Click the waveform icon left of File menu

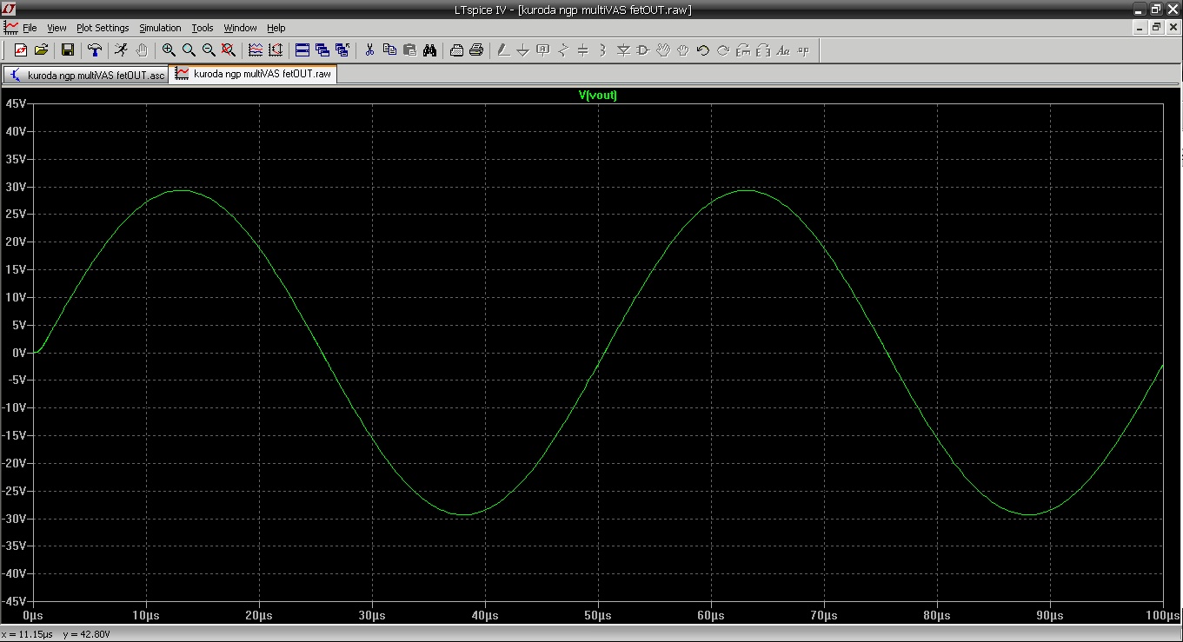(10, 28)
